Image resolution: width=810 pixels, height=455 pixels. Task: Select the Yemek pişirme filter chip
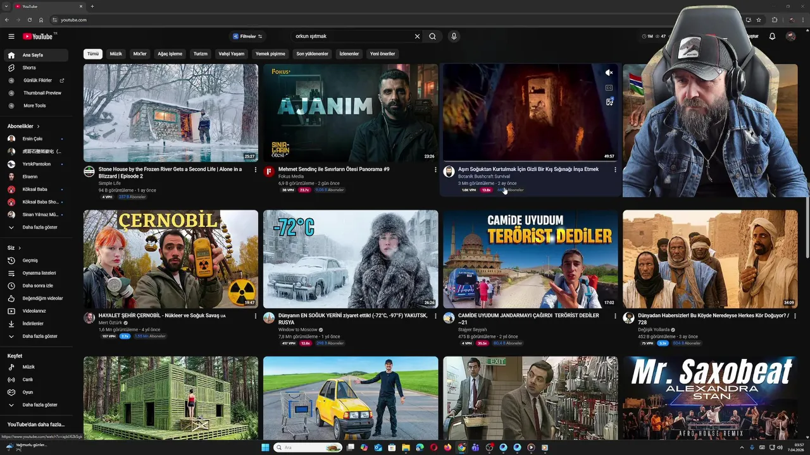point(270,54)
